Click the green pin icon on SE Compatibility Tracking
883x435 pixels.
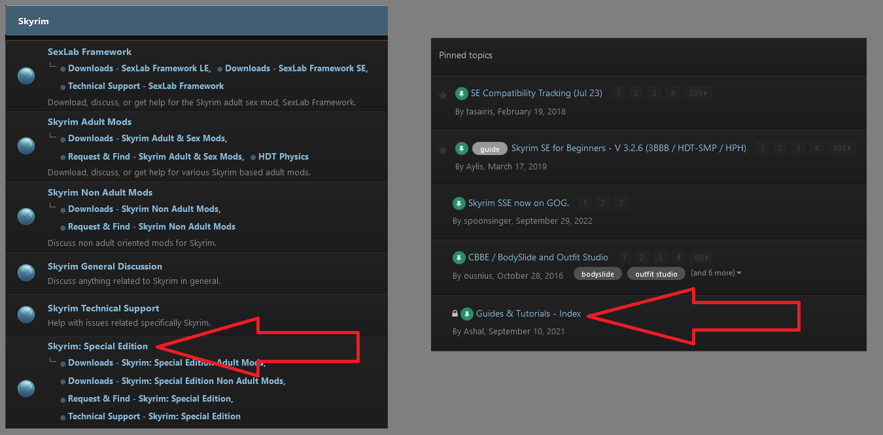(x=462, y=94)
